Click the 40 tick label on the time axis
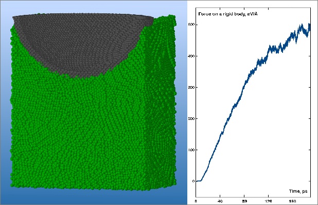Screen dimensions: 318x205 pyautogui.click(x=220, y=201)
